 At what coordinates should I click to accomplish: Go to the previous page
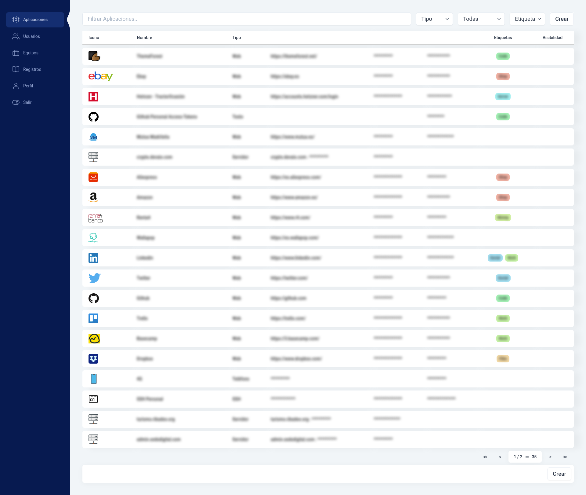pos(500,457)
